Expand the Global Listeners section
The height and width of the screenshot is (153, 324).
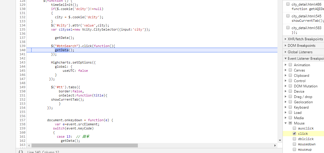tap(286, 52)
